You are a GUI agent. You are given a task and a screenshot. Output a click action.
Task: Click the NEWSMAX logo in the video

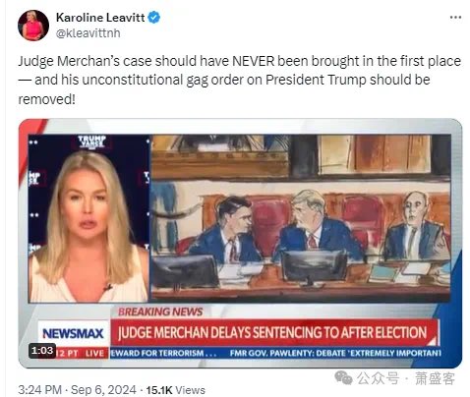tap(74, 333)
